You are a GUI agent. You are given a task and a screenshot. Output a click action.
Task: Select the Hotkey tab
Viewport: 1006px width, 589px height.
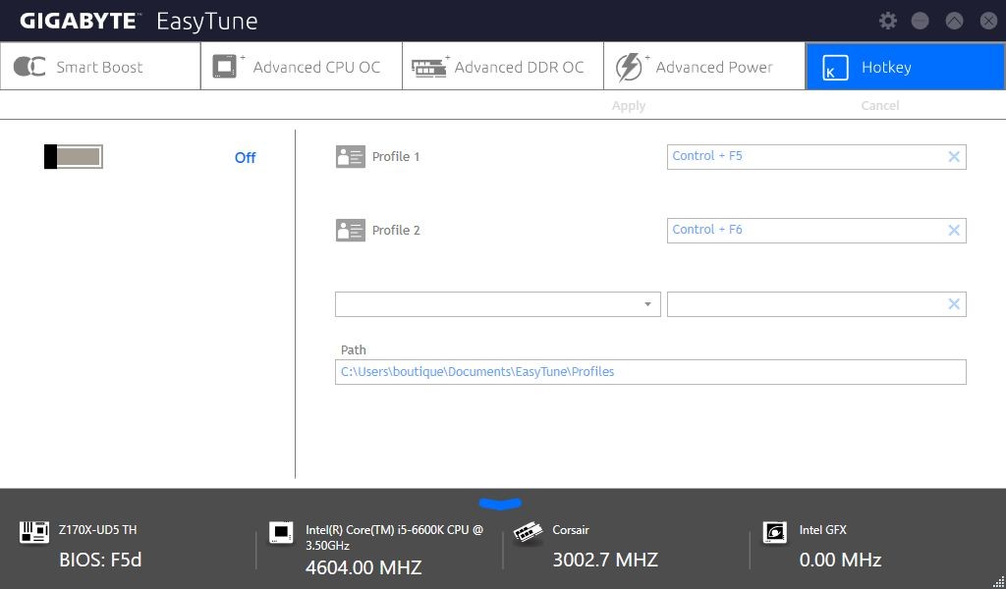click(x=905, y=67)
